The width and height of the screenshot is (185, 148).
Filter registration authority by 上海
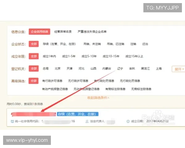coord(159,68)
